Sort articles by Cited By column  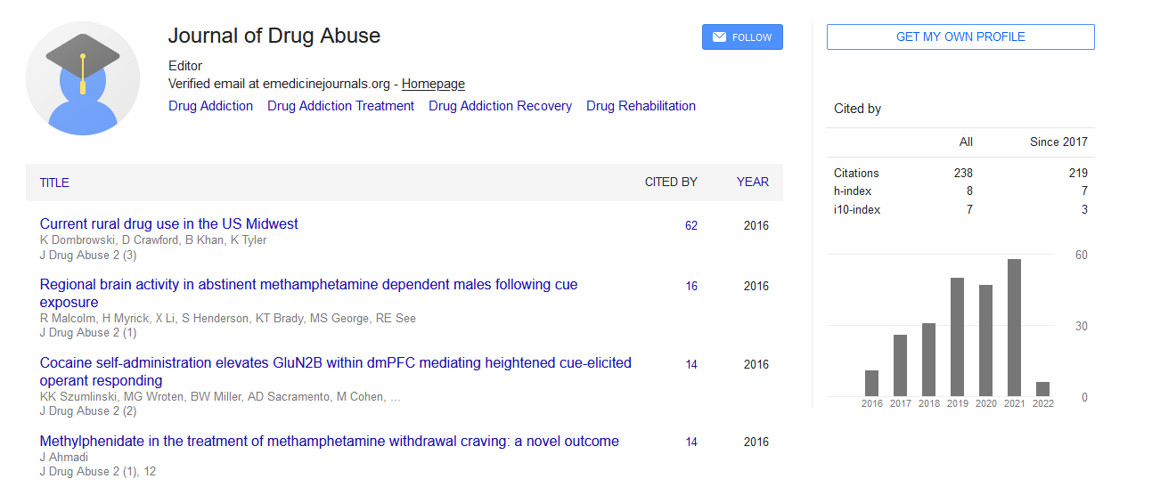[x=671, y=183]
